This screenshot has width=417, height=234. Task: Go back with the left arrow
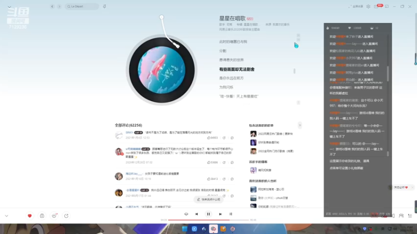(53, 6)
